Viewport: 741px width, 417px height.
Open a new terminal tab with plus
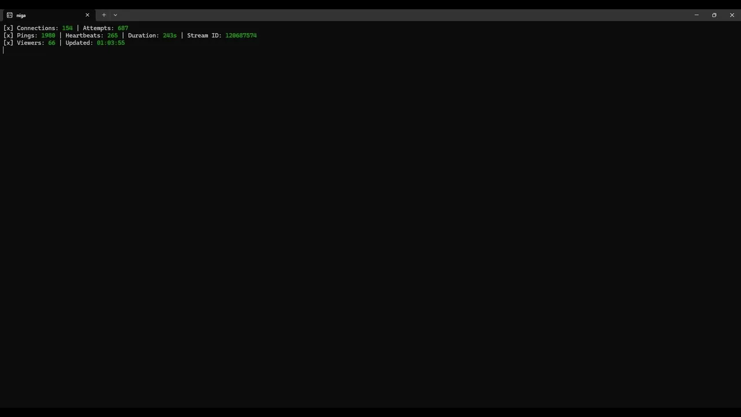[104, 15]
